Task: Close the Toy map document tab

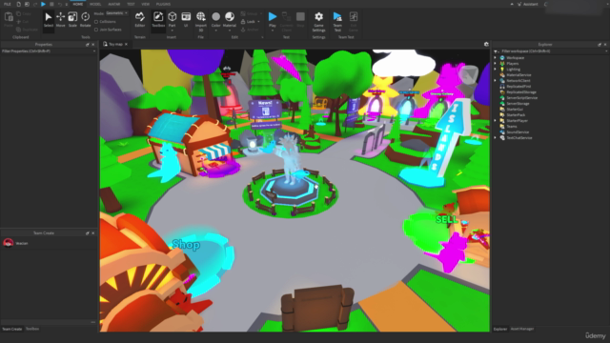Action: coord(126,45)
